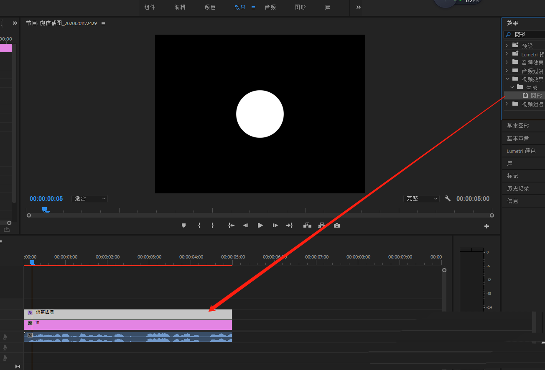Image resolution: width=545 pixels, height=370 pixels.
Task: Open monitor settings with wrench icon
Action: [448, 199]
